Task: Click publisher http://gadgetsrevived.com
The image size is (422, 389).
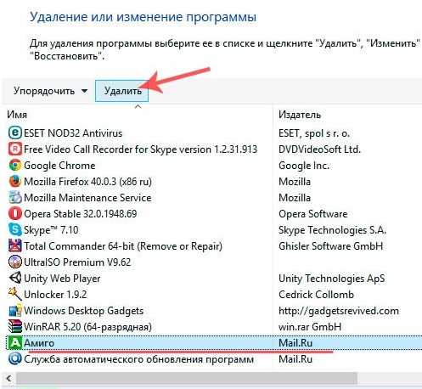Action: [x=339, y=311]
